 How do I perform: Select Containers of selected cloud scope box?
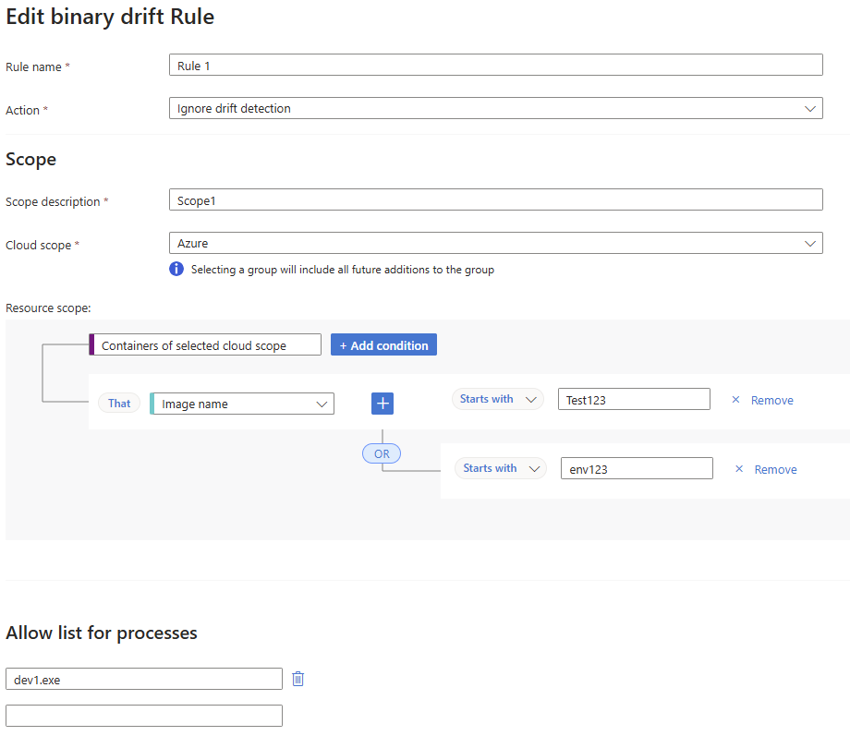(x=205, y=345)
